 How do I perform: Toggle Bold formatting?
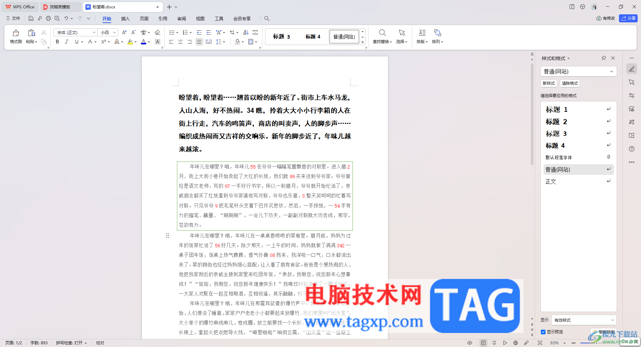[57, 42]
